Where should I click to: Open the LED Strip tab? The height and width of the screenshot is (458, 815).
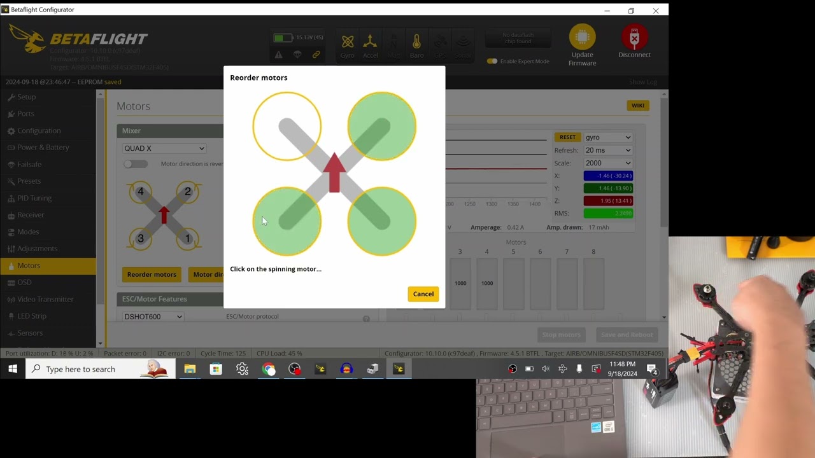tap(48, 316)
